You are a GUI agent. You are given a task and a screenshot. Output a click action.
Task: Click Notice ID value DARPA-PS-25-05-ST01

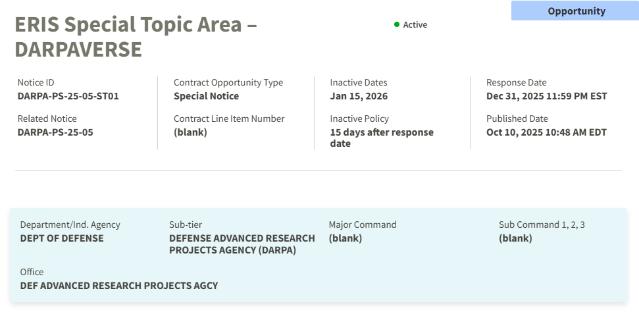point(68,96)
